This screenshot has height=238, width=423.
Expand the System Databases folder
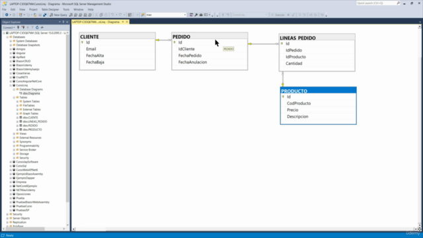11,41
